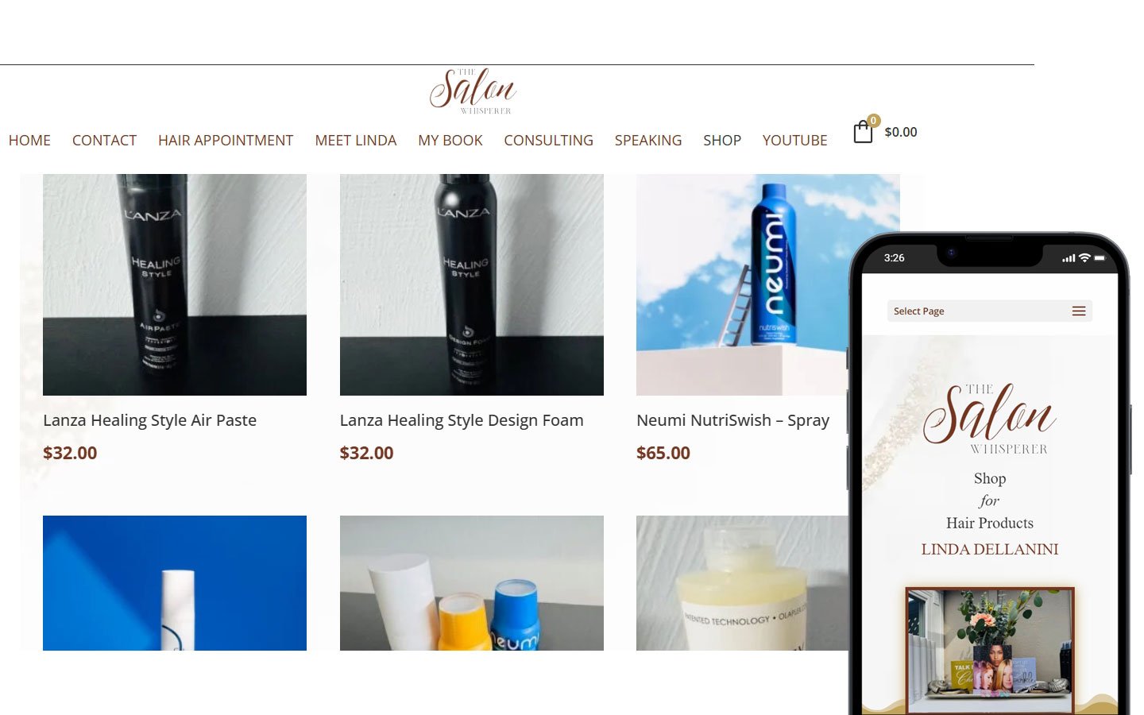The width and height of the screenshot is (1144, 715).
Task: Open the CONSULTING menu link
Action: click(x=548, y=141)
